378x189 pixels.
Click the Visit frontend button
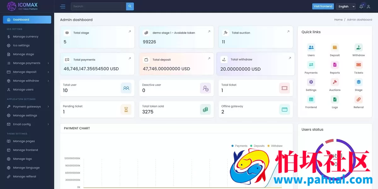323,6
